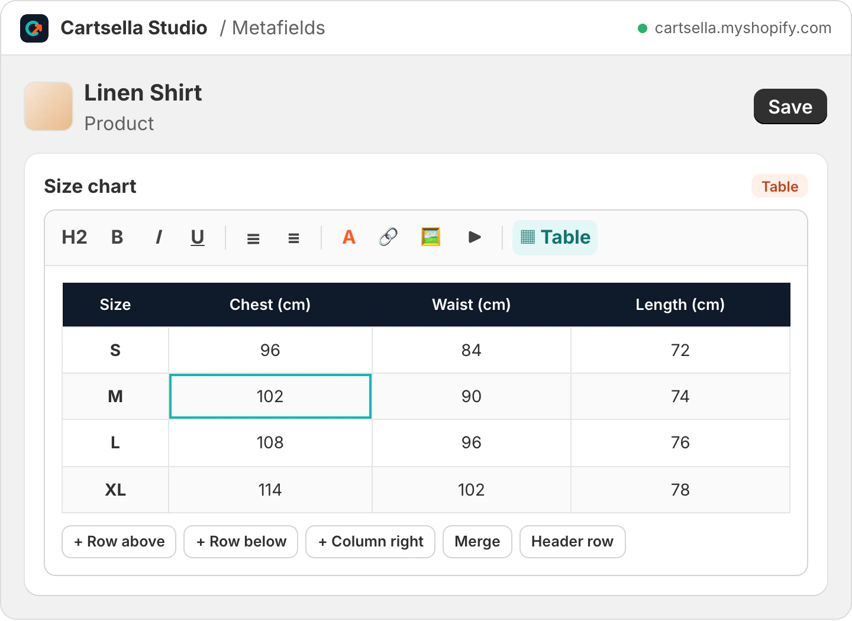This screenshot has height=621, width=852.
Task: Click the first list alignment icon
Action: 253,238
